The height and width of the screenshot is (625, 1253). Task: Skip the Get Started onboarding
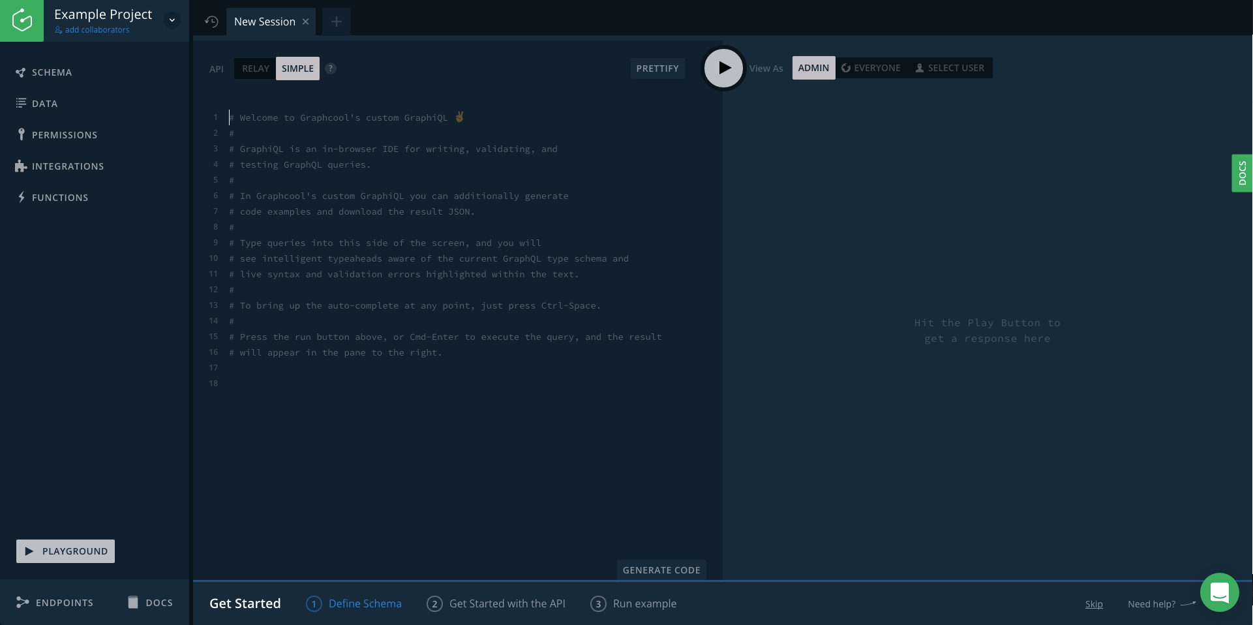coord(1093,604)
